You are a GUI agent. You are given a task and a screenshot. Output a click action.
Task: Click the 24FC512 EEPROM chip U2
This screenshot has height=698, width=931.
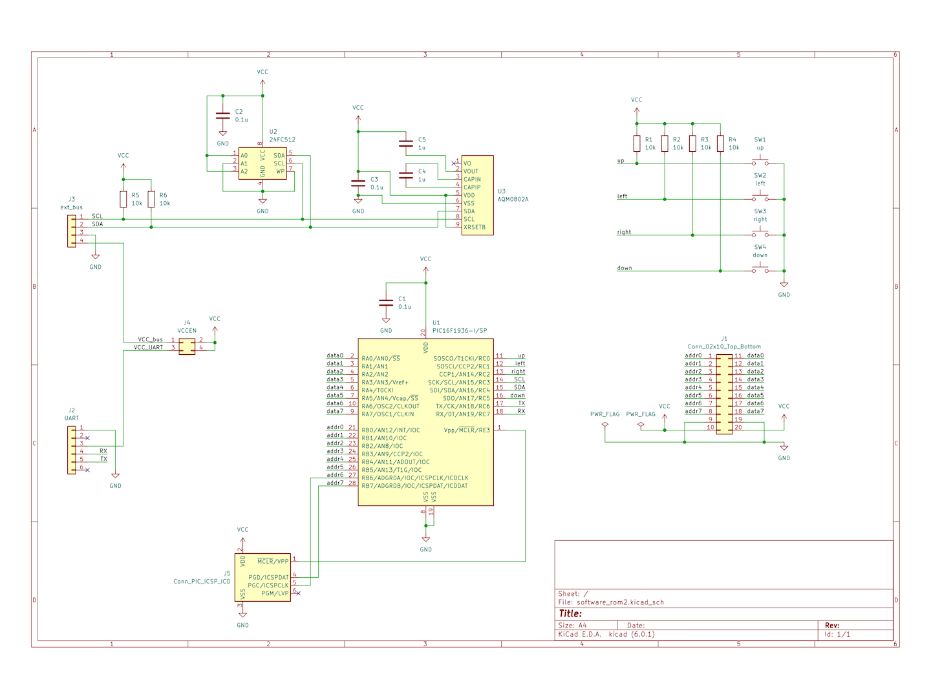pos(262,164)
